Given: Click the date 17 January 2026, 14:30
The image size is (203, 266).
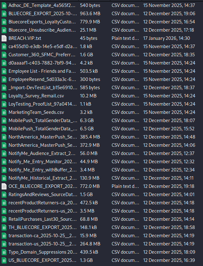Looking at the screenshot, I should pyautogui.click(x=167, y=38).
